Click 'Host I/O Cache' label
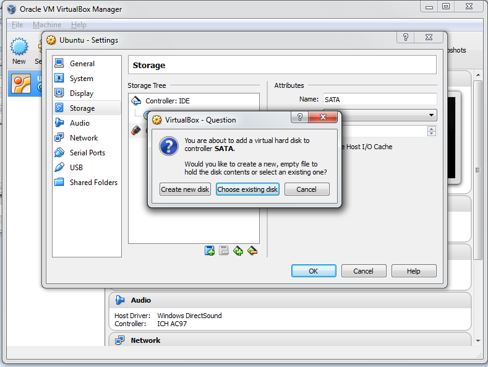Screen dimensions: 488x367 click(369, 147)
